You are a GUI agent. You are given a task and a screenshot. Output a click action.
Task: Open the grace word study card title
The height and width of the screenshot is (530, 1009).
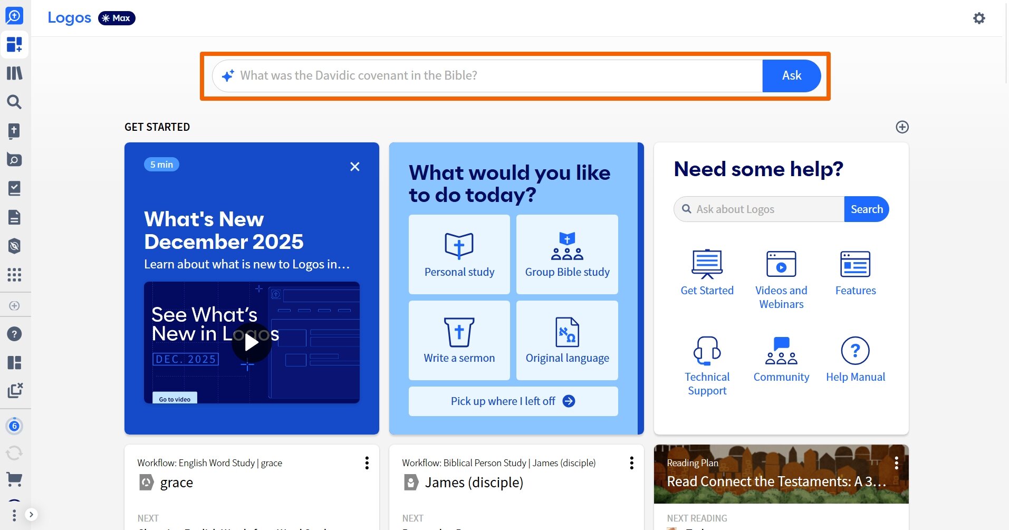point(176,483)
